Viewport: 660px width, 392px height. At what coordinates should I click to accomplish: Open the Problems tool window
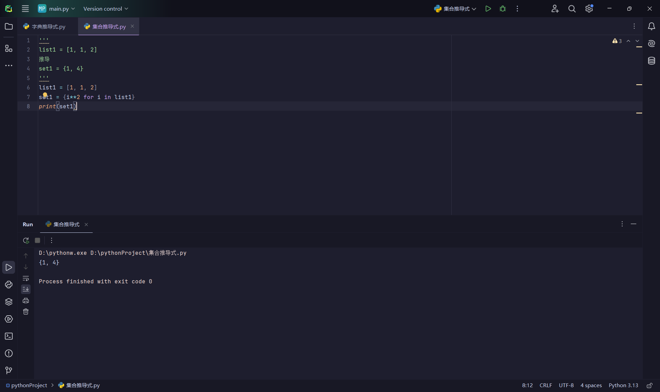[9, 353]
